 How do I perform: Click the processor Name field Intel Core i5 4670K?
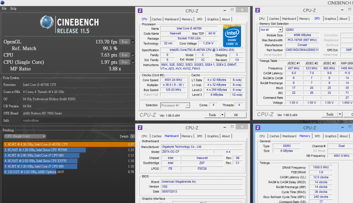[189, 29]
